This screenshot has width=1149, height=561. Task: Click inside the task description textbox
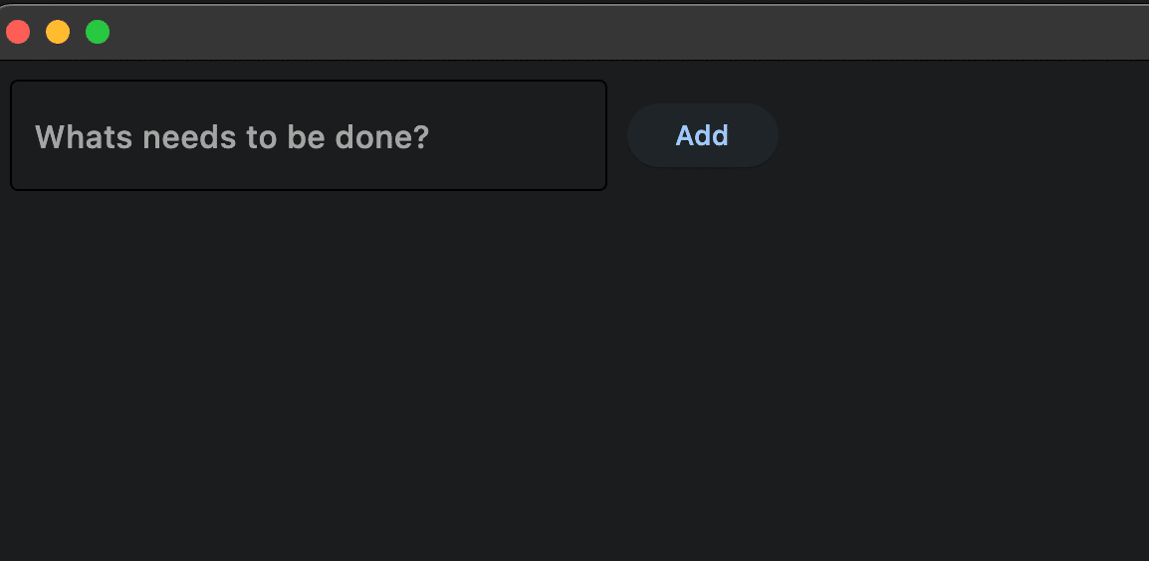(x=308, y=135)
